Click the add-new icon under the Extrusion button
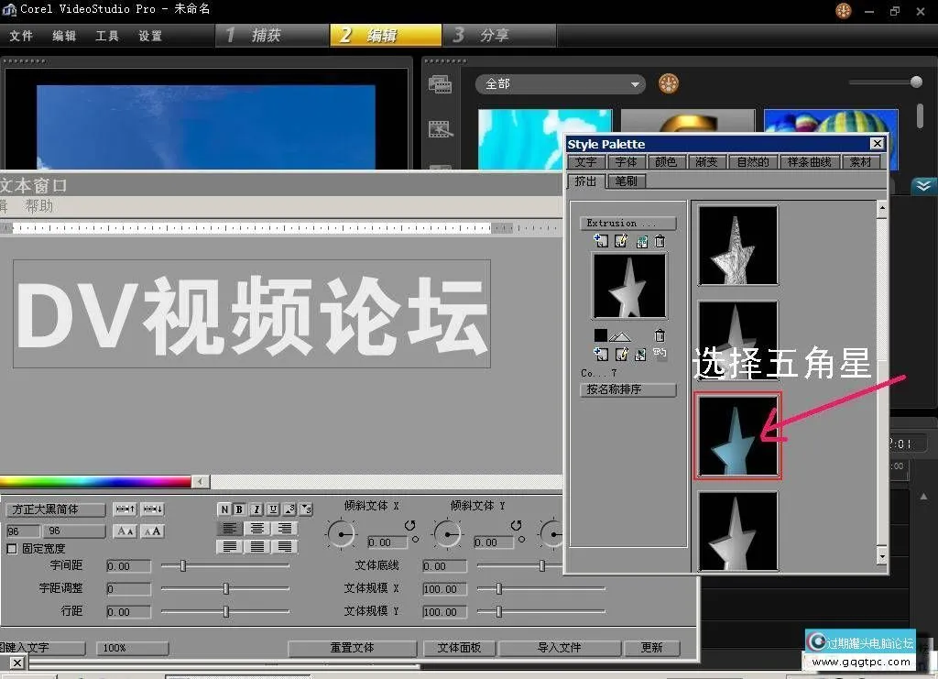 [601, 241]
